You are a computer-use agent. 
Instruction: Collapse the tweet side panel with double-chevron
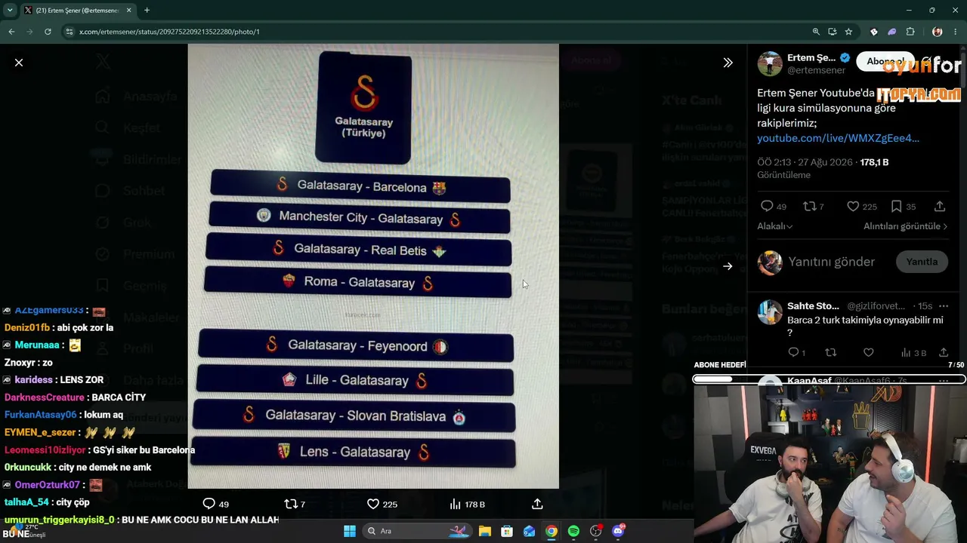pyautogui.click(x=728, y=63)
